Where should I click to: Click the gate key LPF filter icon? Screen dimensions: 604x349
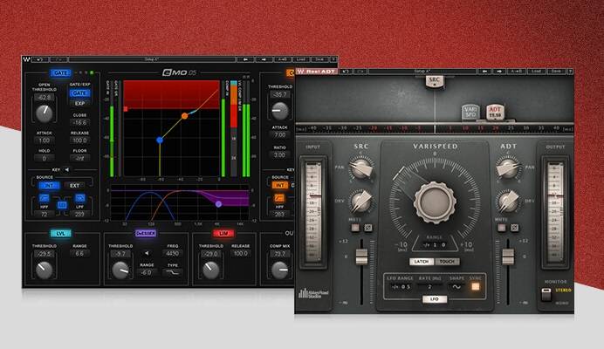[80, 198]
